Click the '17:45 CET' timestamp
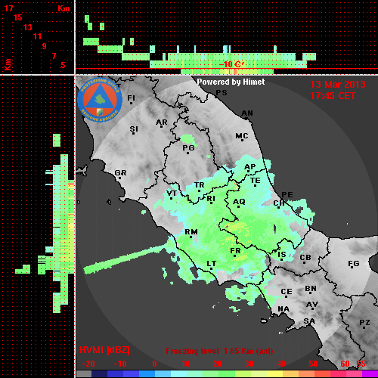Screen dimensions: 378x378 333,96
